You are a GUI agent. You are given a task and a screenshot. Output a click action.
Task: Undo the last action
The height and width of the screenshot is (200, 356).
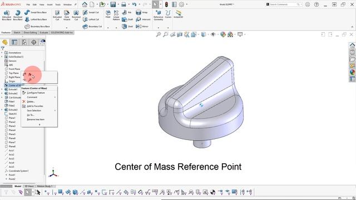(134, 4)
